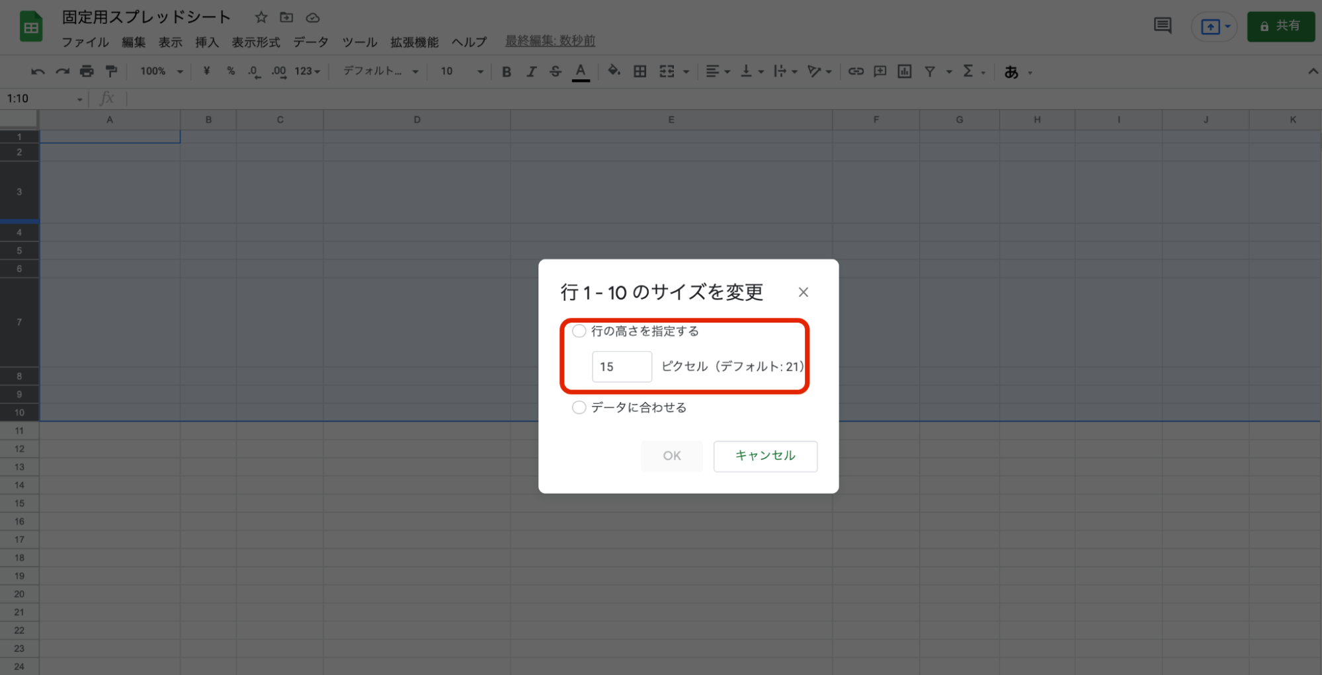Open the borders tool
The width and height of the screenshot is (1322, 675).
pos(640,71)
